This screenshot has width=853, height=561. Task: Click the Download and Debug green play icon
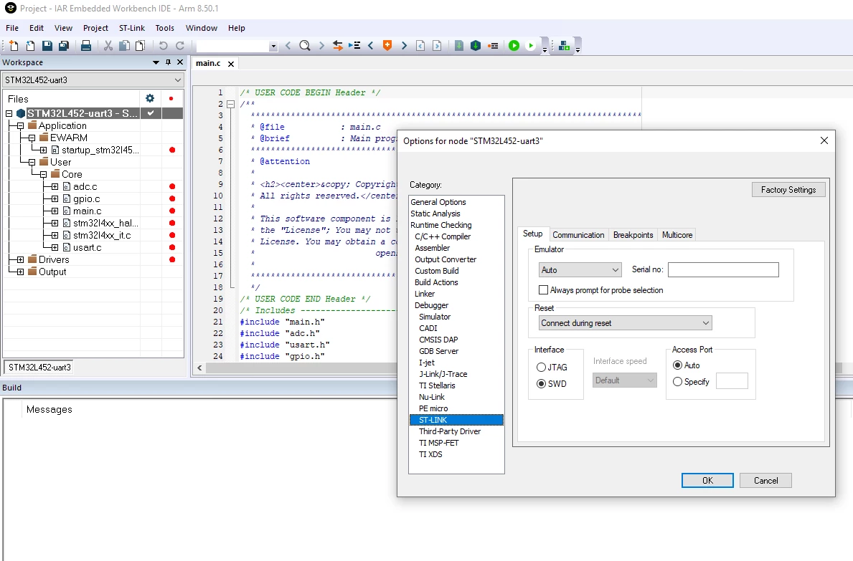pyautogui.click(x=514, y=46)
